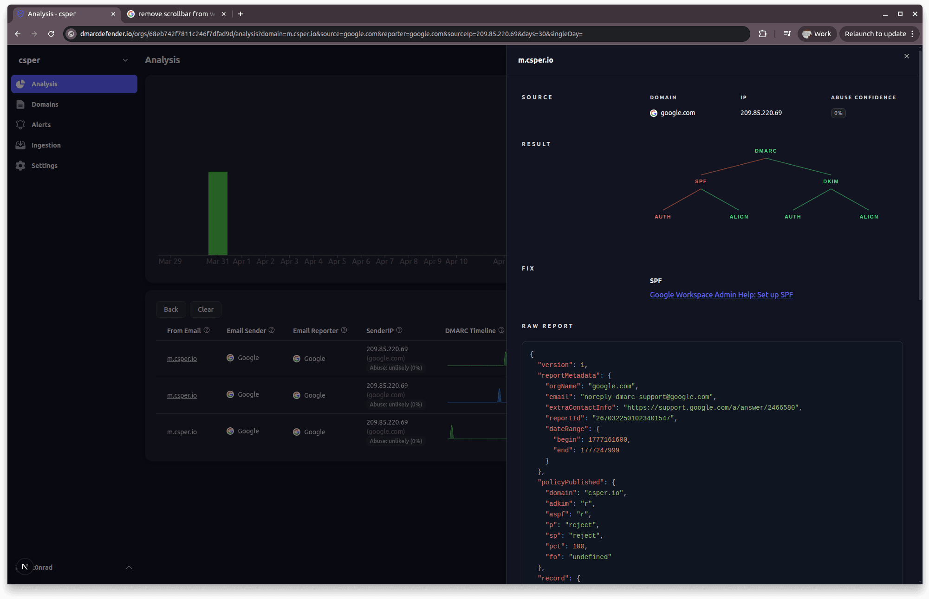Screen dimensions: 929x599
Task: Open m.csper.io link in third row
Action: [182, 432]
